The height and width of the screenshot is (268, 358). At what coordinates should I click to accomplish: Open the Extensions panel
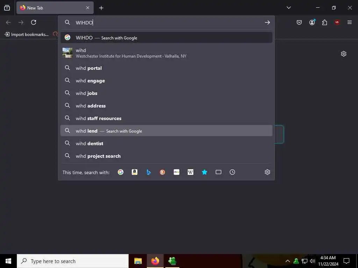point(324,22)
